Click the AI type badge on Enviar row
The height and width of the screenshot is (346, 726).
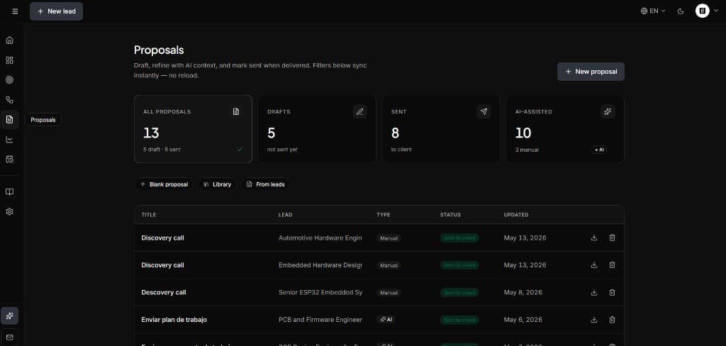pos(386,320)
